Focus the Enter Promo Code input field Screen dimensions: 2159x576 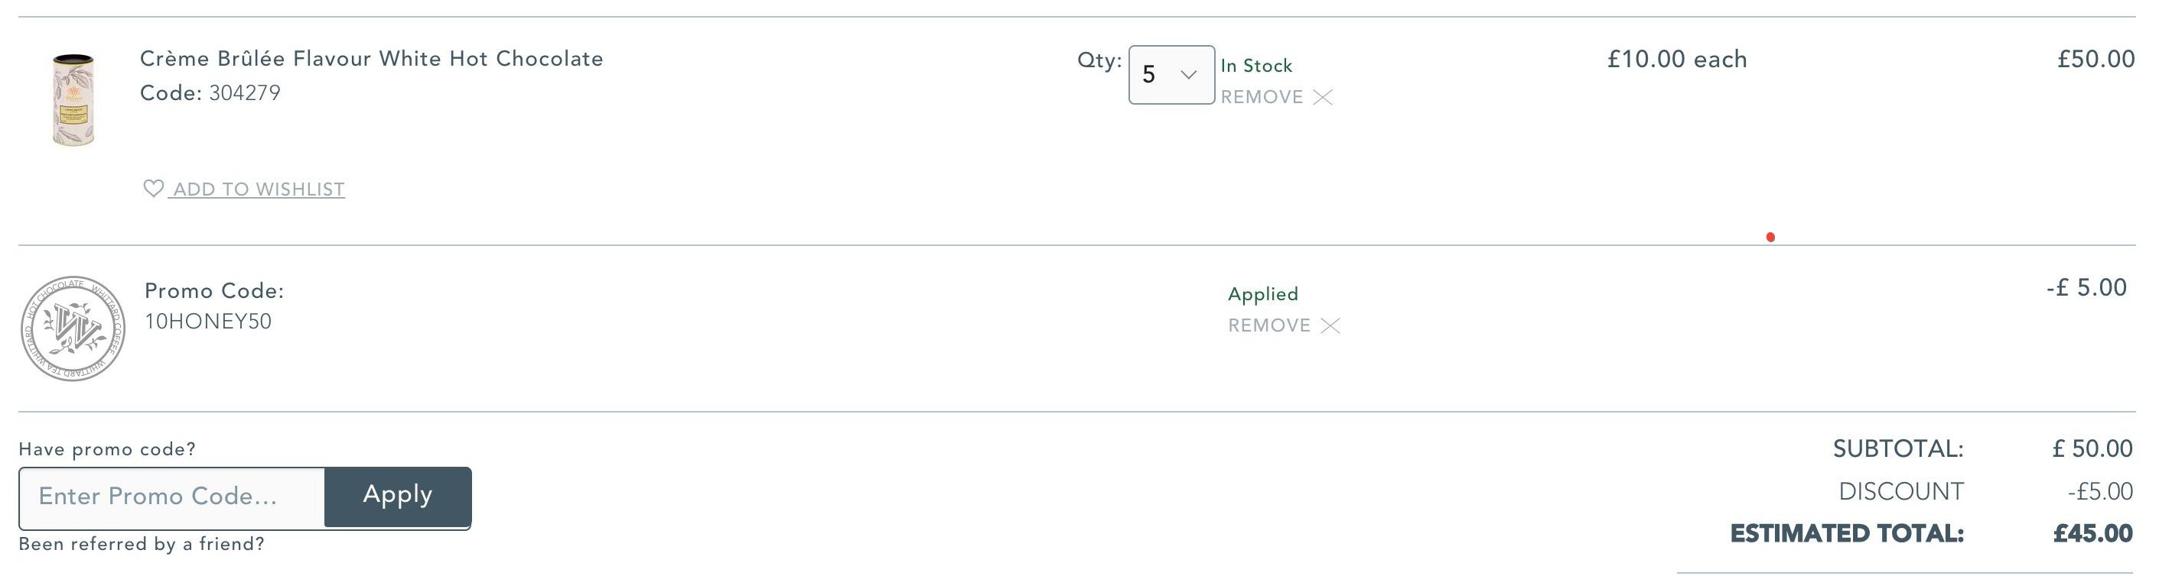pos(172,497)
